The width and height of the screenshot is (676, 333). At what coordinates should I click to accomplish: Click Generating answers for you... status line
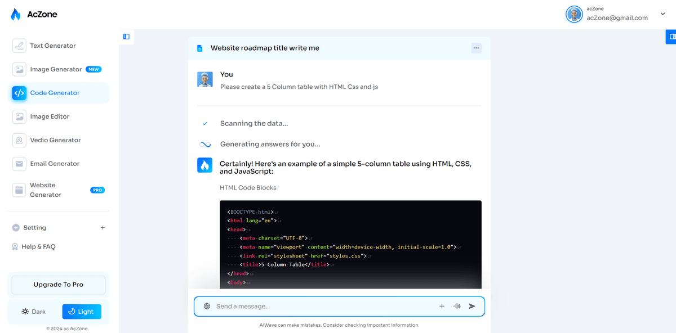coord(270,144)
